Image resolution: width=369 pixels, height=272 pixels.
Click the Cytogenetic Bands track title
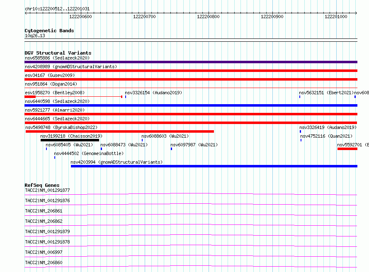49,31
